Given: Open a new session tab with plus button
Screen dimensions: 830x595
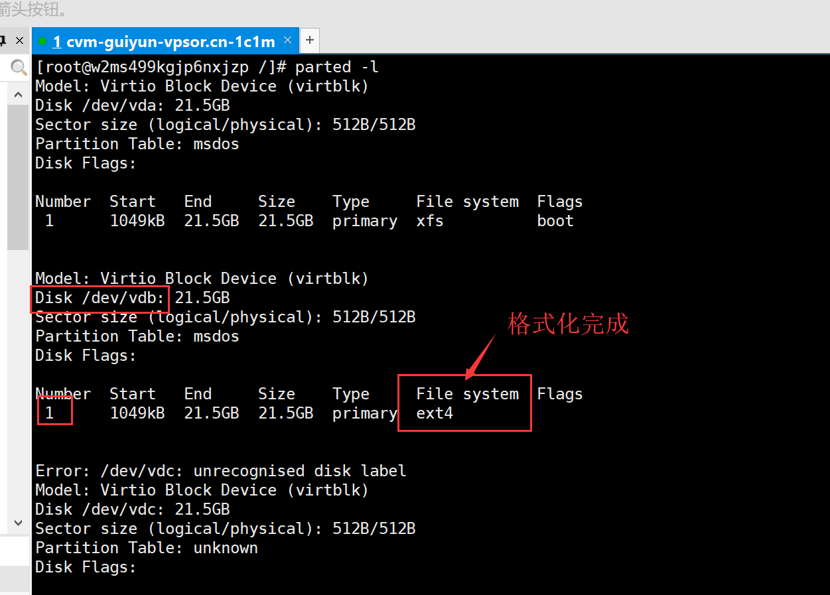Looking at the screenshot, I should click(x=309, y=40).
